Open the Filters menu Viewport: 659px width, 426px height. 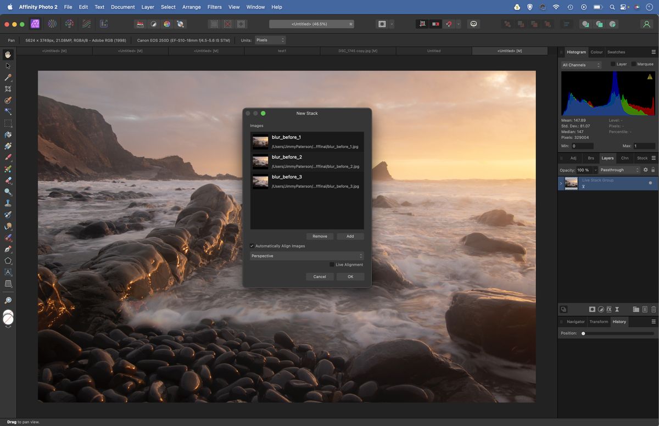click(x=214, y=7)
